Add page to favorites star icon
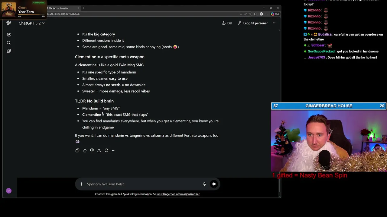 pyautogui.click(x=250, y=14)
